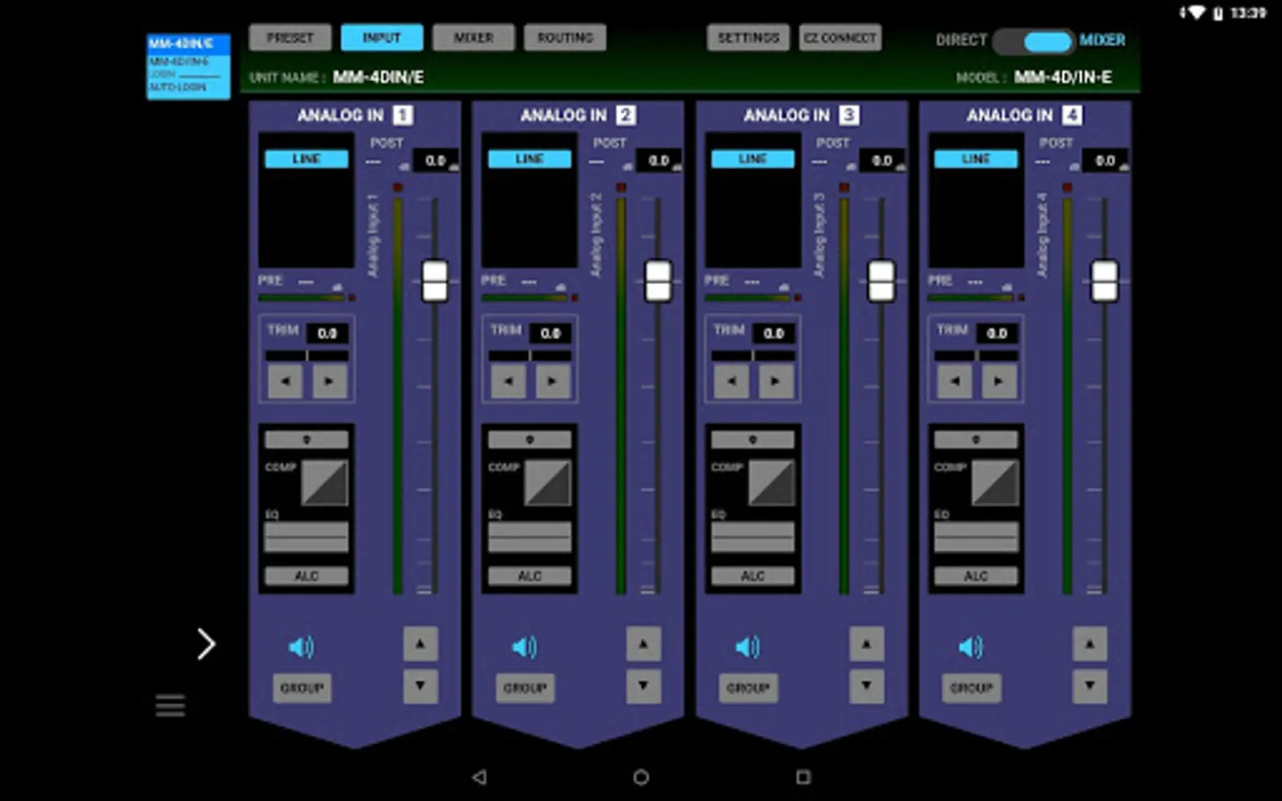Open Analog In 2 EQ graph
The height and width of the screenshot is (801, 1282).
point(530,538)
